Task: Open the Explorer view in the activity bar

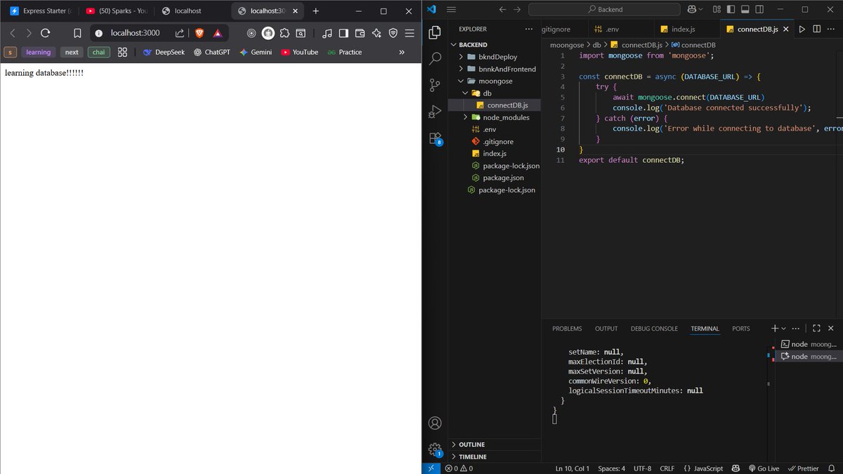Action: click(435, 32)
